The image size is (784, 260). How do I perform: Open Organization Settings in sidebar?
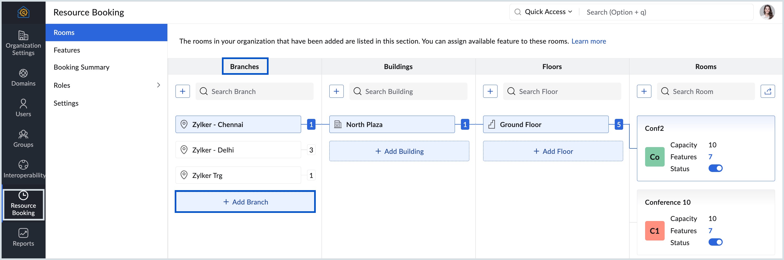pyautogui.click(x=23, y=43)
